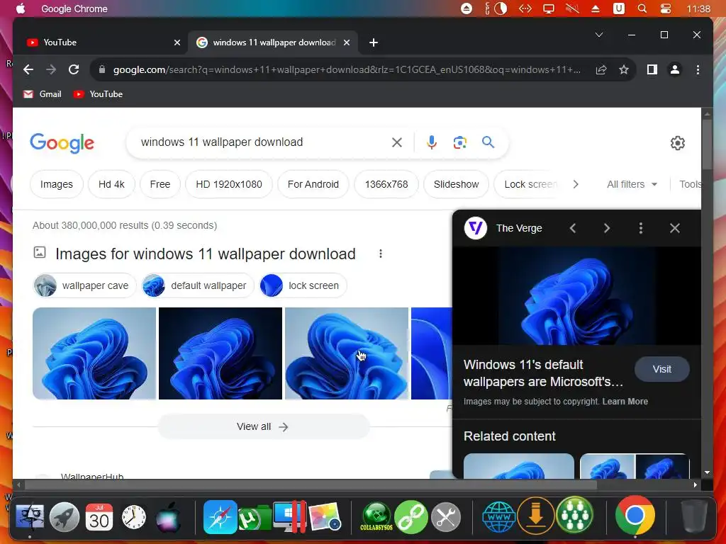The image size is (726, 544).
Task: Open Google quick settings gear
Action: coord(677,143)
